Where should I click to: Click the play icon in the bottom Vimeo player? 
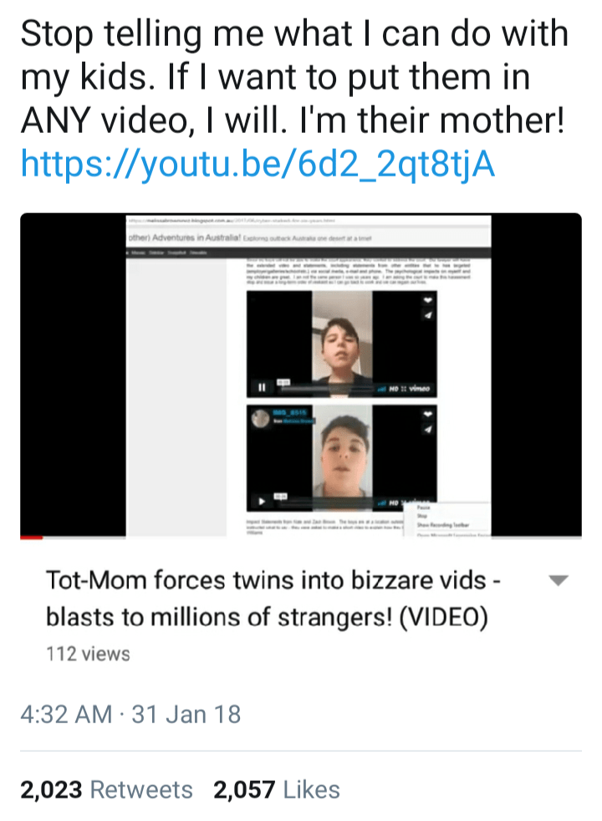point(262,502)
